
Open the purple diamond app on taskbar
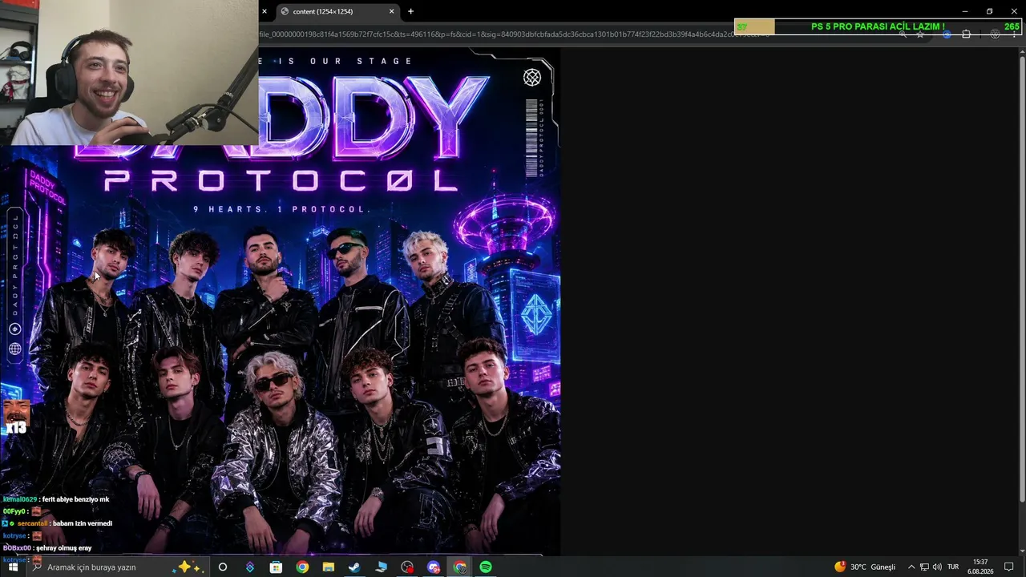pos(249,567)
